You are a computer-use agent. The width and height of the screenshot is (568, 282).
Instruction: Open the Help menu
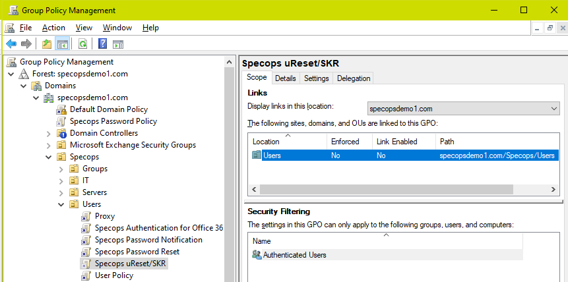(150, 28)
